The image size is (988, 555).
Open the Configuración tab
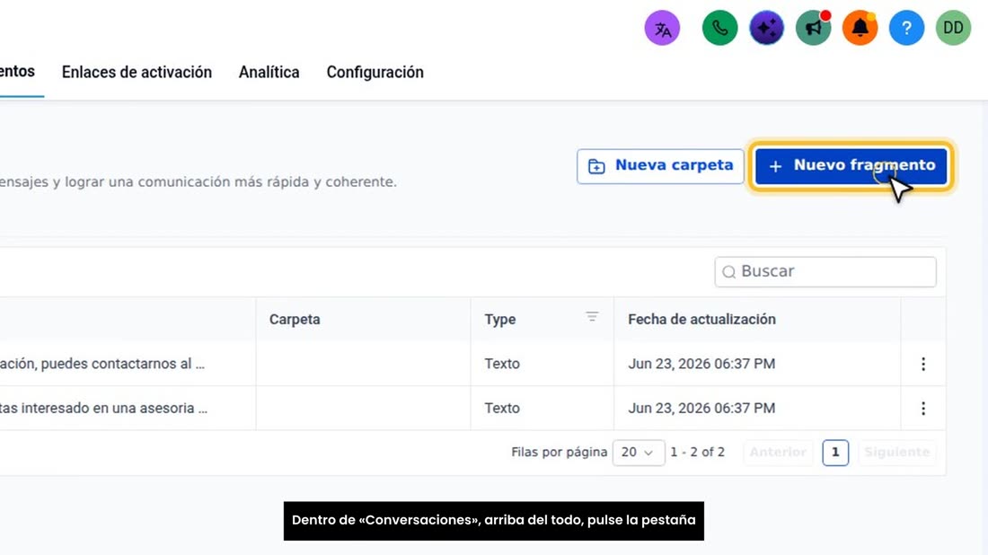pos(375,73)
